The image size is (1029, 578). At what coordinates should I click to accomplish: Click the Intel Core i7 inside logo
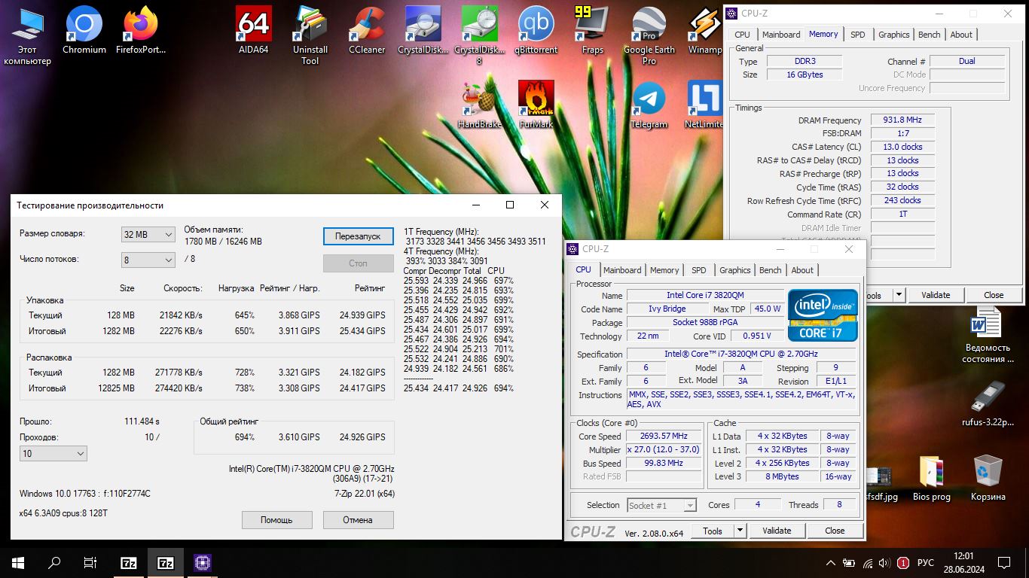point(823,315)
